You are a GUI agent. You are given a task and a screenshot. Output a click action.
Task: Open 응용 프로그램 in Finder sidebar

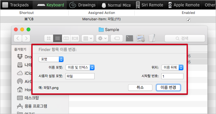(32, 106)
